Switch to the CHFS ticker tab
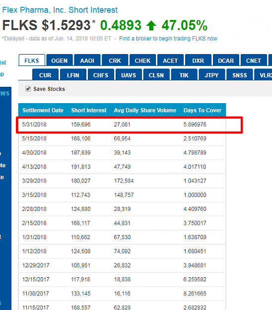This screenshot has height=310, width=272. coord(101,74)
